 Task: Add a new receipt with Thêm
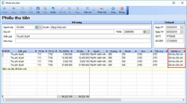click(23, 10)
